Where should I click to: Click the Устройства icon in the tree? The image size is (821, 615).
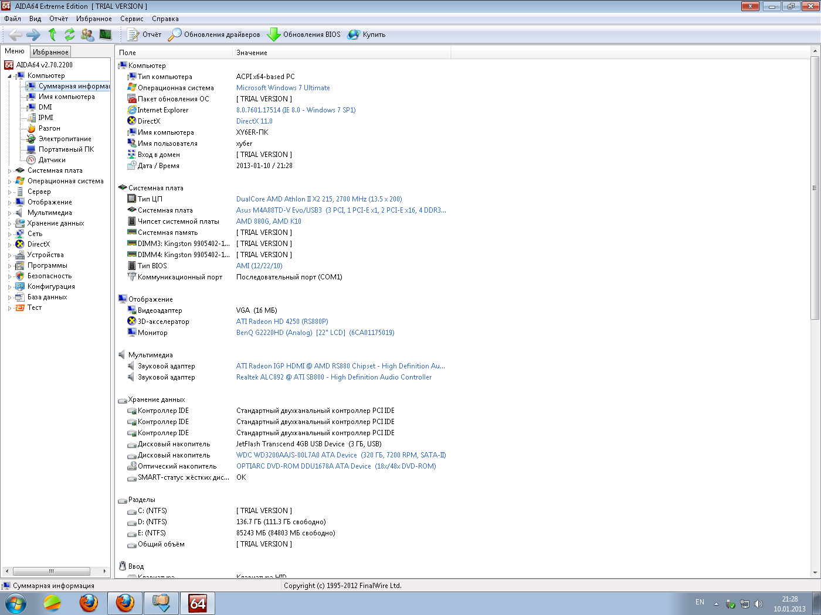point(20,255)
